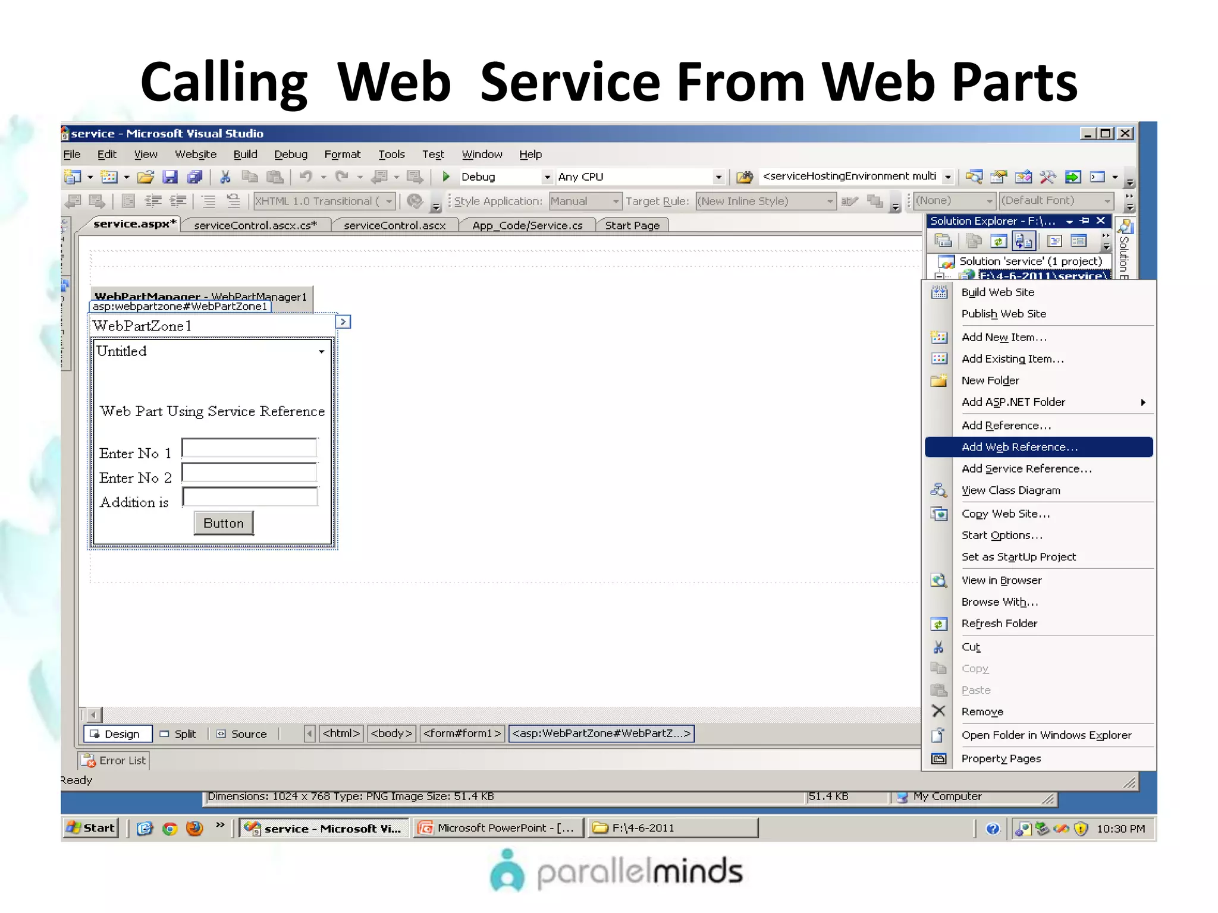Open Solution Explorer via toolbar magnifier icon
The height and width of the screenshot is (913, 1218).
974,177
